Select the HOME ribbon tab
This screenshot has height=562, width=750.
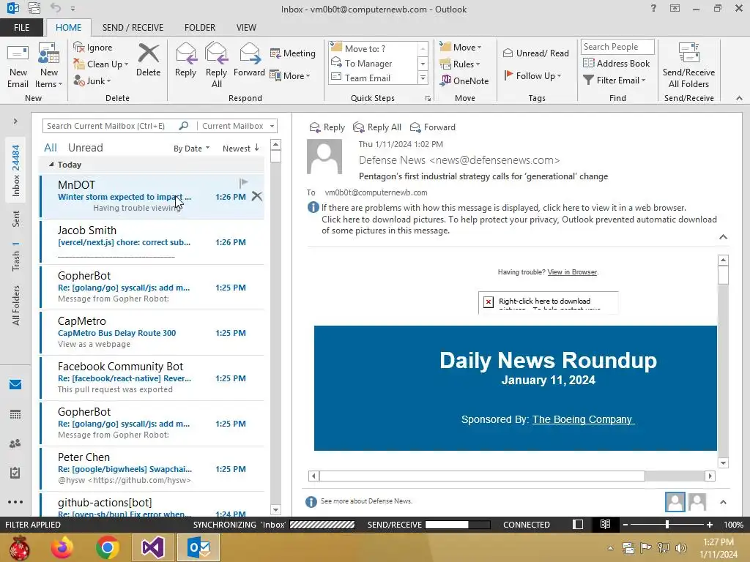[x=68, y=27]
